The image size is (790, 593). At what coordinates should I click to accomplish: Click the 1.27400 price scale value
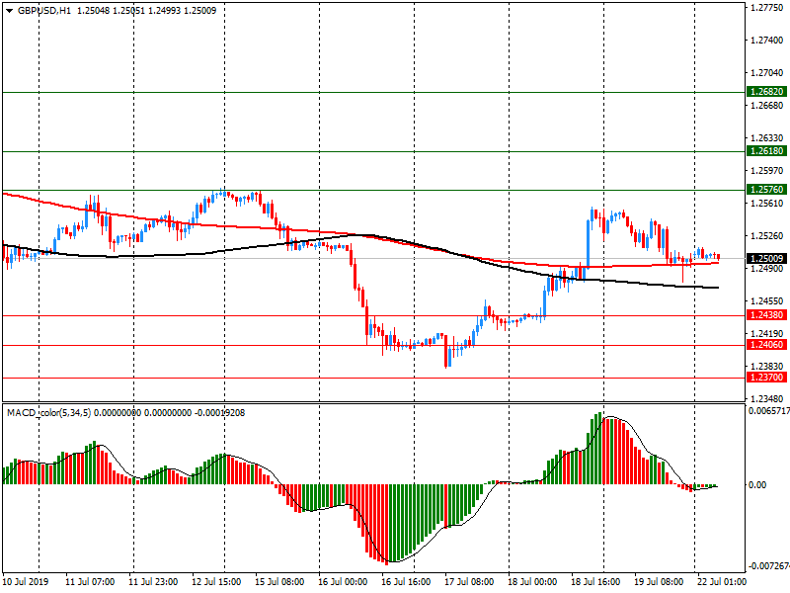point(767,41)
